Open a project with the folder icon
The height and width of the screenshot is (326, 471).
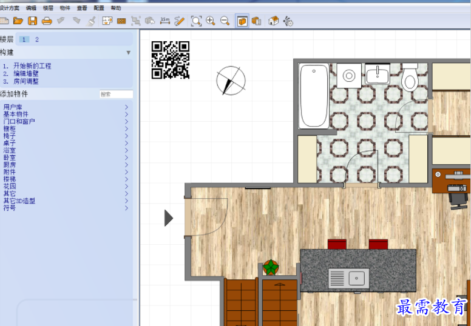(18, 21)
